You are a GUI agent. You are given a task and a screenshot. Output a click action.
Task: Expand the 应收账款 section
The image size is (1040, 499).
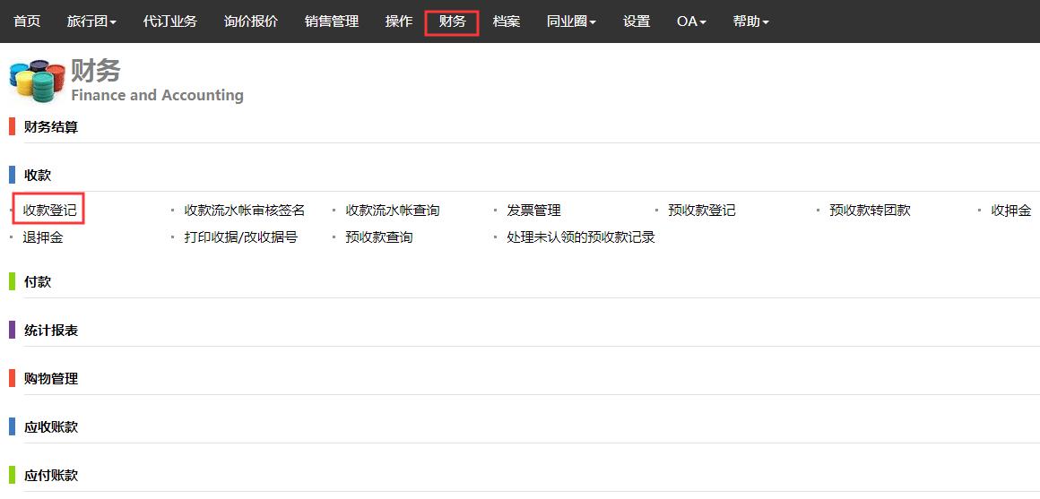51,427
